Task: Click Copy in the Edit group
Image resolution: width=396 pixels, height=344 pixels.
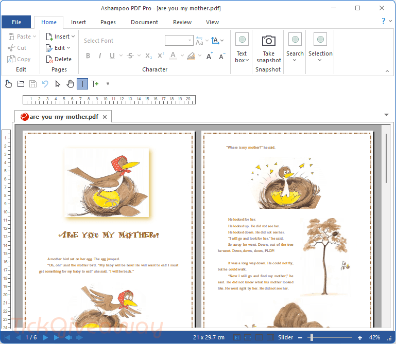Action: [19, 59]
